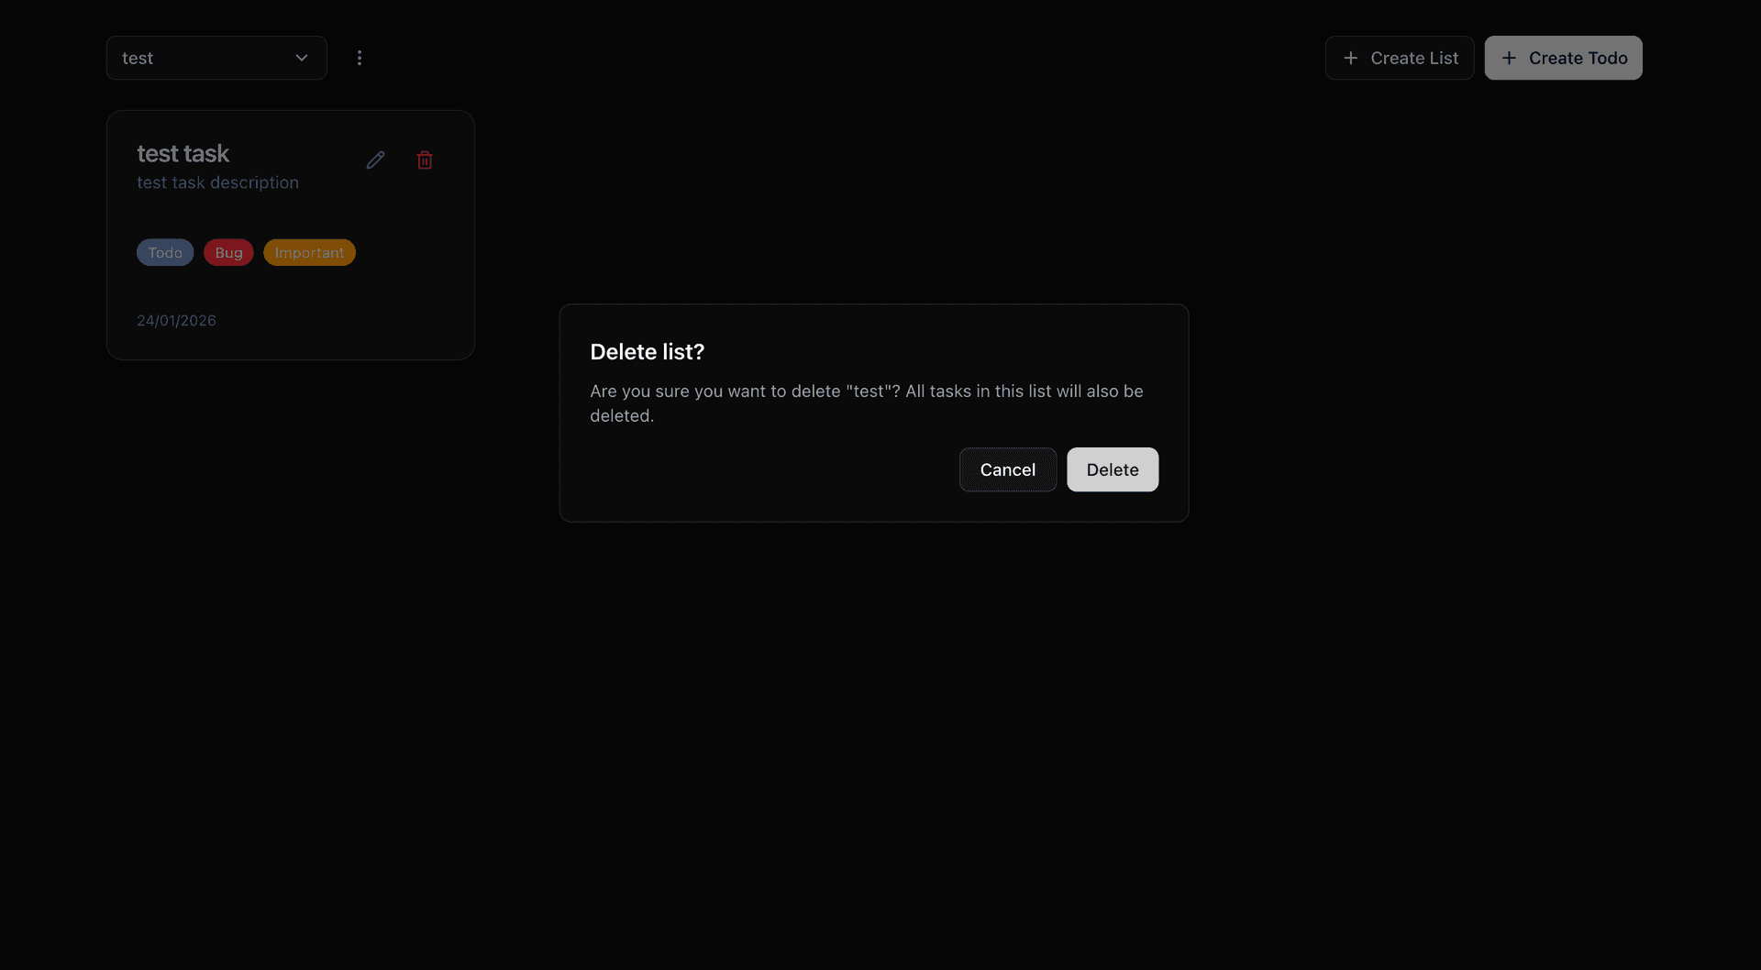Click the plus icon in Create List
The image size is (1761, 970).
pyautogui.click(x=1350, y=58)
